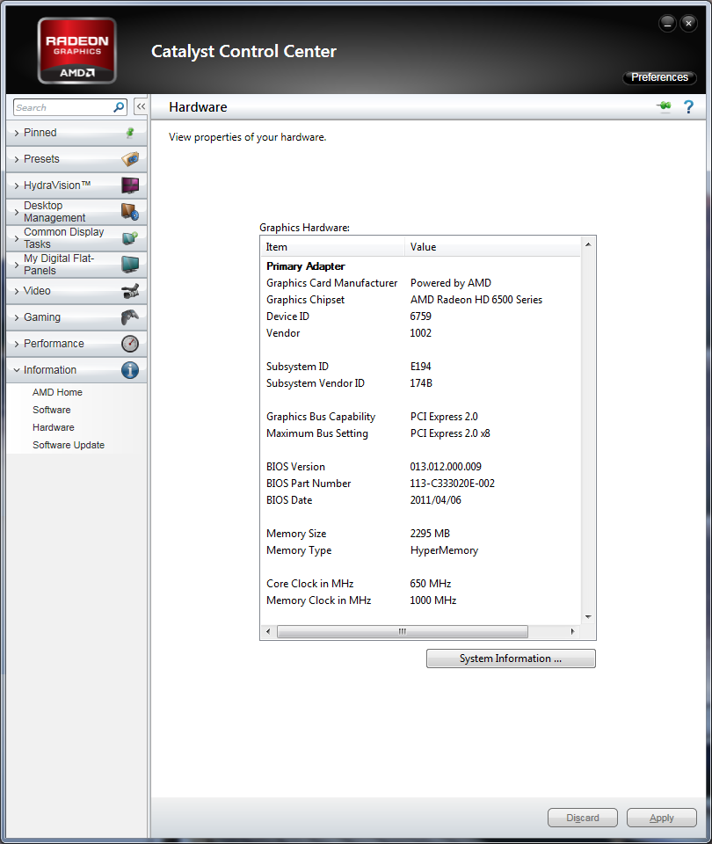Click the Item column header
712x844 pixels.
[x=333, y=247]
